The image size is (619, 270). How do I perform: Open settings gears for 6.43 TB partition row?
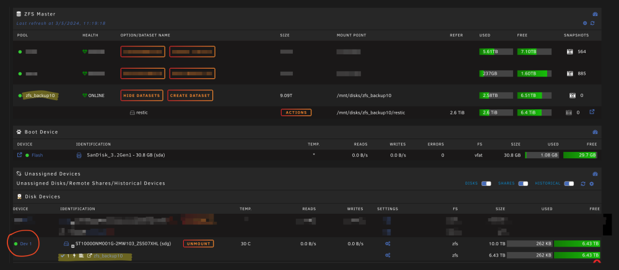[x=387, y=255]
